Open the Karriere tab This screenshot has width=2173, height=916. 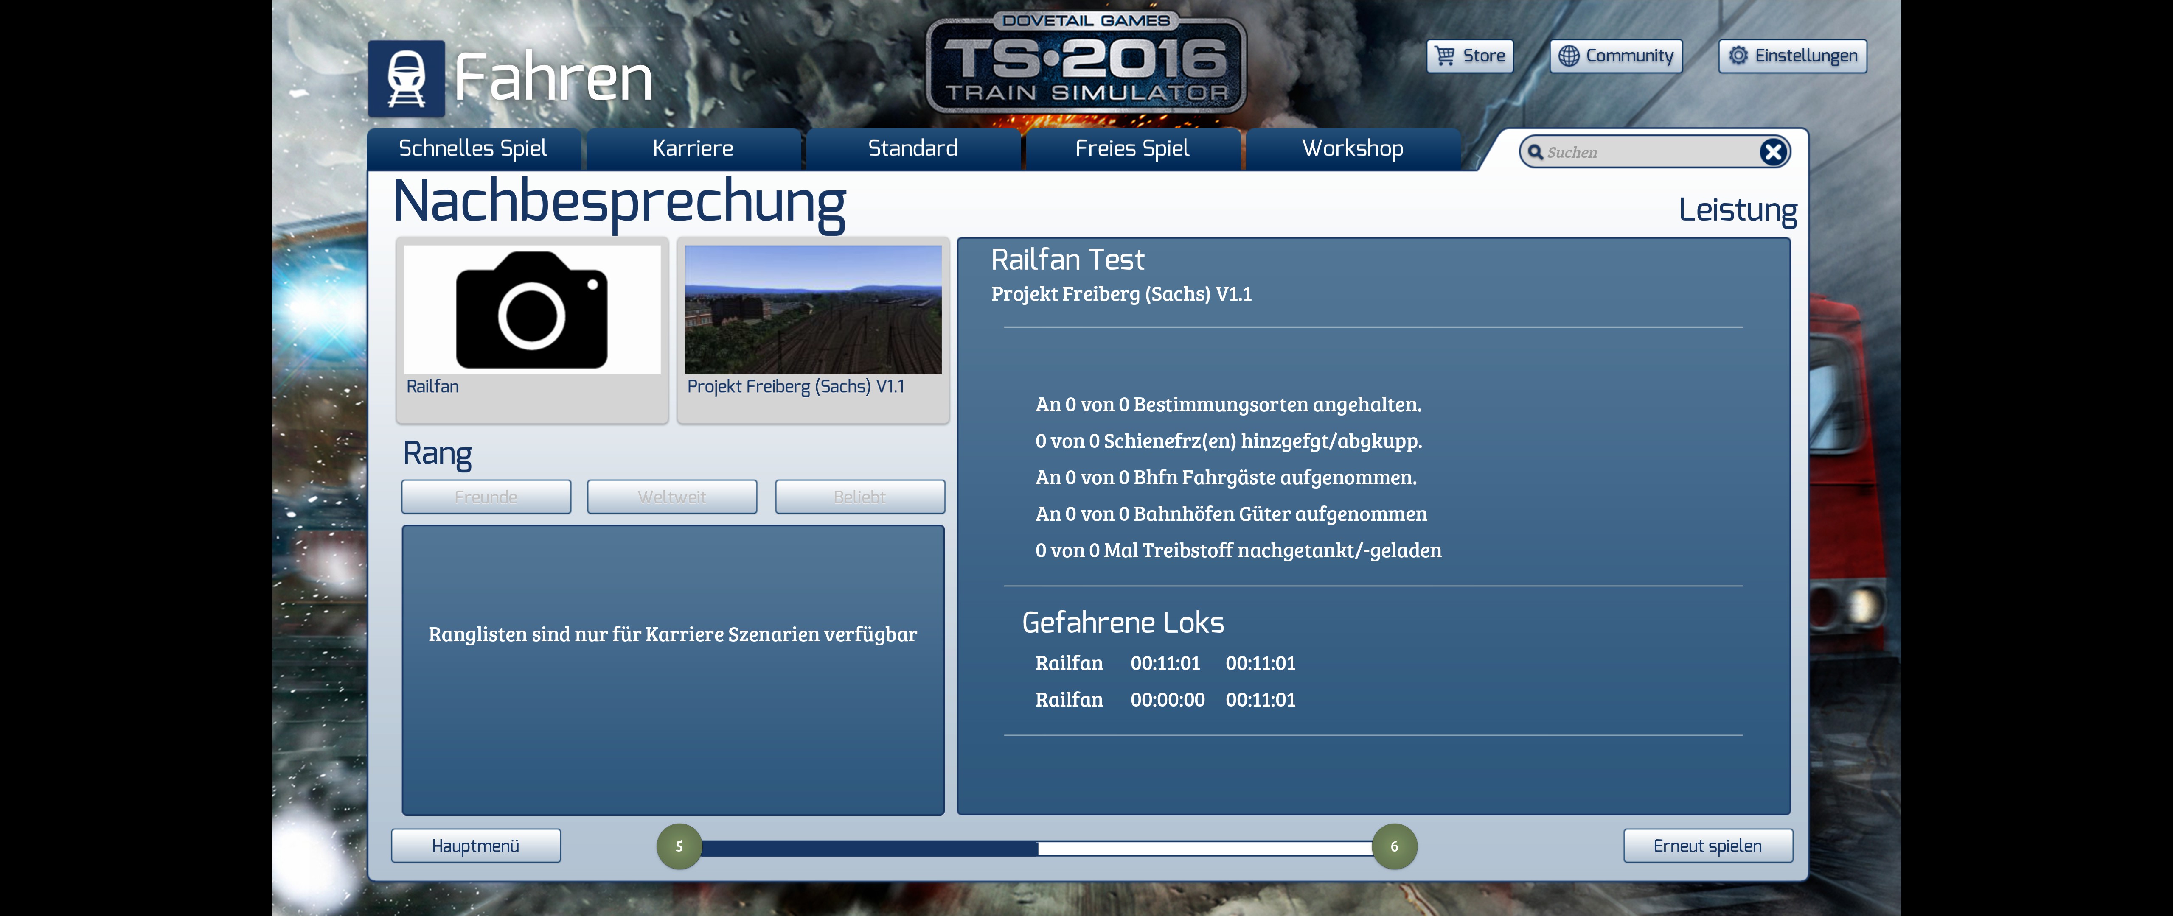click(693, 149)
